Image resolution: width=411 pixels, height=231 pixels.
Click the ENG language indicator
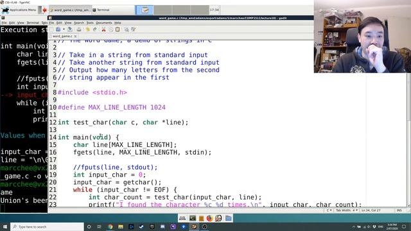(x=381, y=227)
